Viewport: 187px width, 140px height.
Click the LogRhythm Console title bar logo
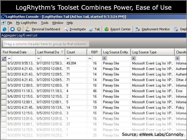tap(3, 17)
